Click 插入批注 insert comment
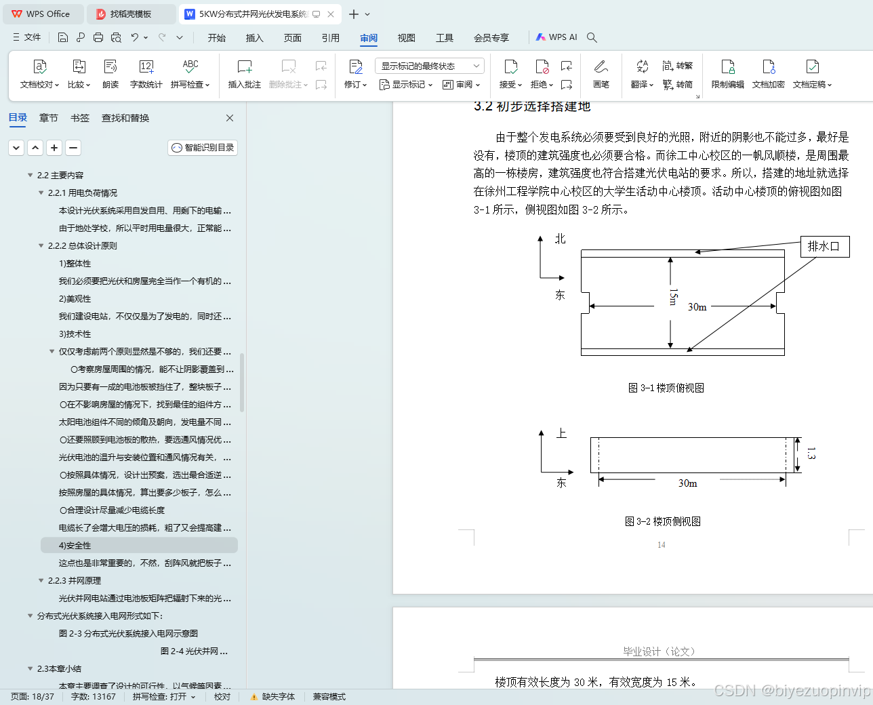The image size is (873, 705). coord(244,75)
